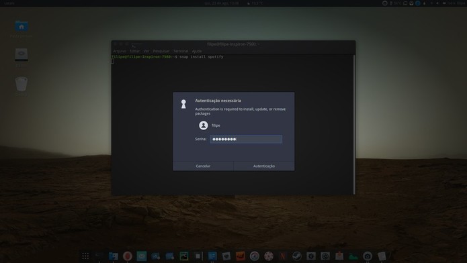
Task: Launch the red Opera browser dock icon
Action: pyautogui.click(x=128, y=256)
